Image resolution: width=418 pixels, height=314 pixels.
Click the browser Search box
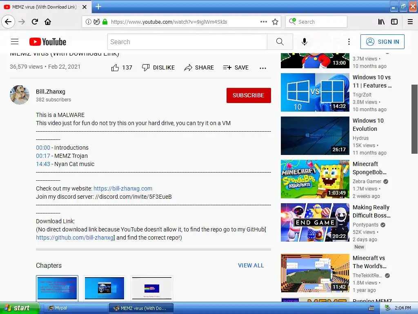[316, 22]
